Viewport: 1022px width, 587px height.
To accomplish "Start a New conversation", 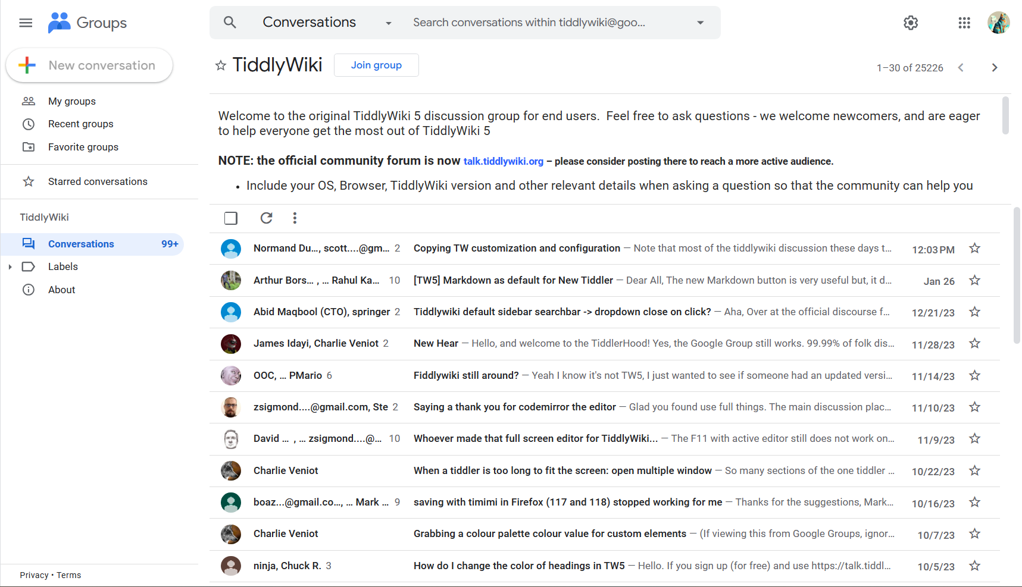I will [x=89, y=65].
